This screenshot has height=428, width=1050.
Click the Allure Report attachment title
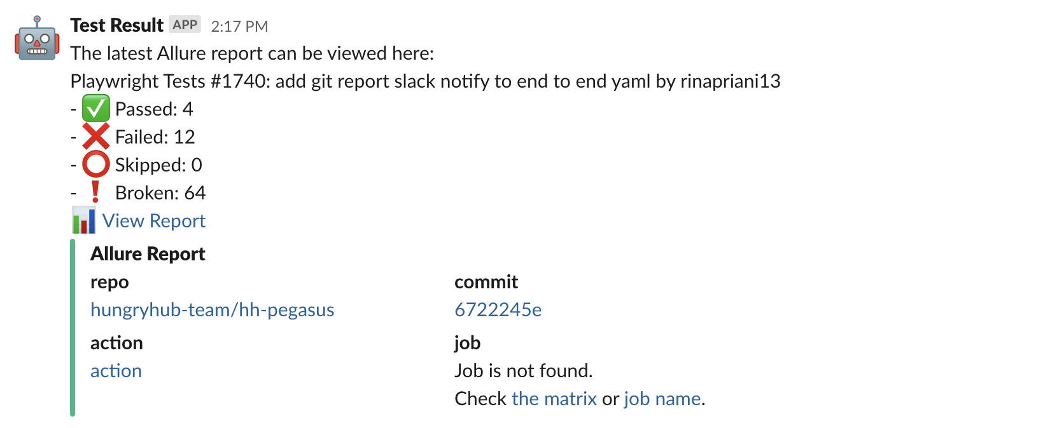tap(148, 254)
